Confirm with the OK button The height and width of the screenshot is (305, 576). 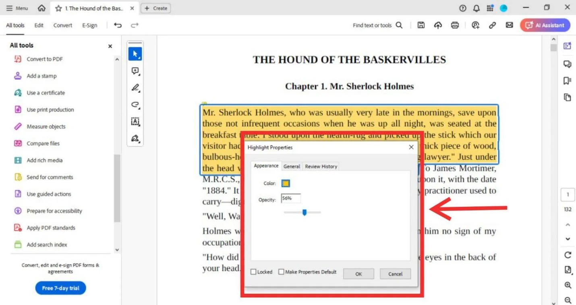pos(358,274)
